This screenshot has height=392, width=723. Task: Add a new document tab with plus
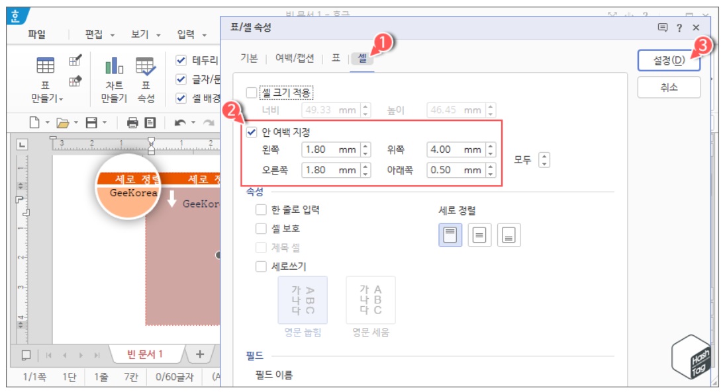coord(200,354)
